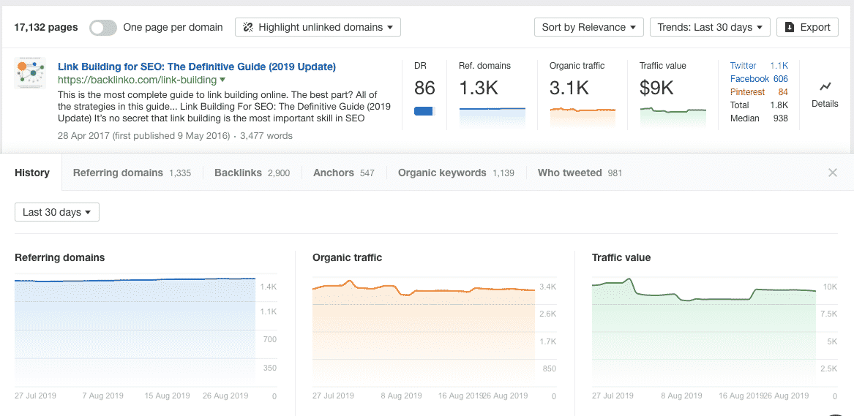Click the 17,132 pages count
Viewport: 854px width, 416px height.
[x=46, y=27]
